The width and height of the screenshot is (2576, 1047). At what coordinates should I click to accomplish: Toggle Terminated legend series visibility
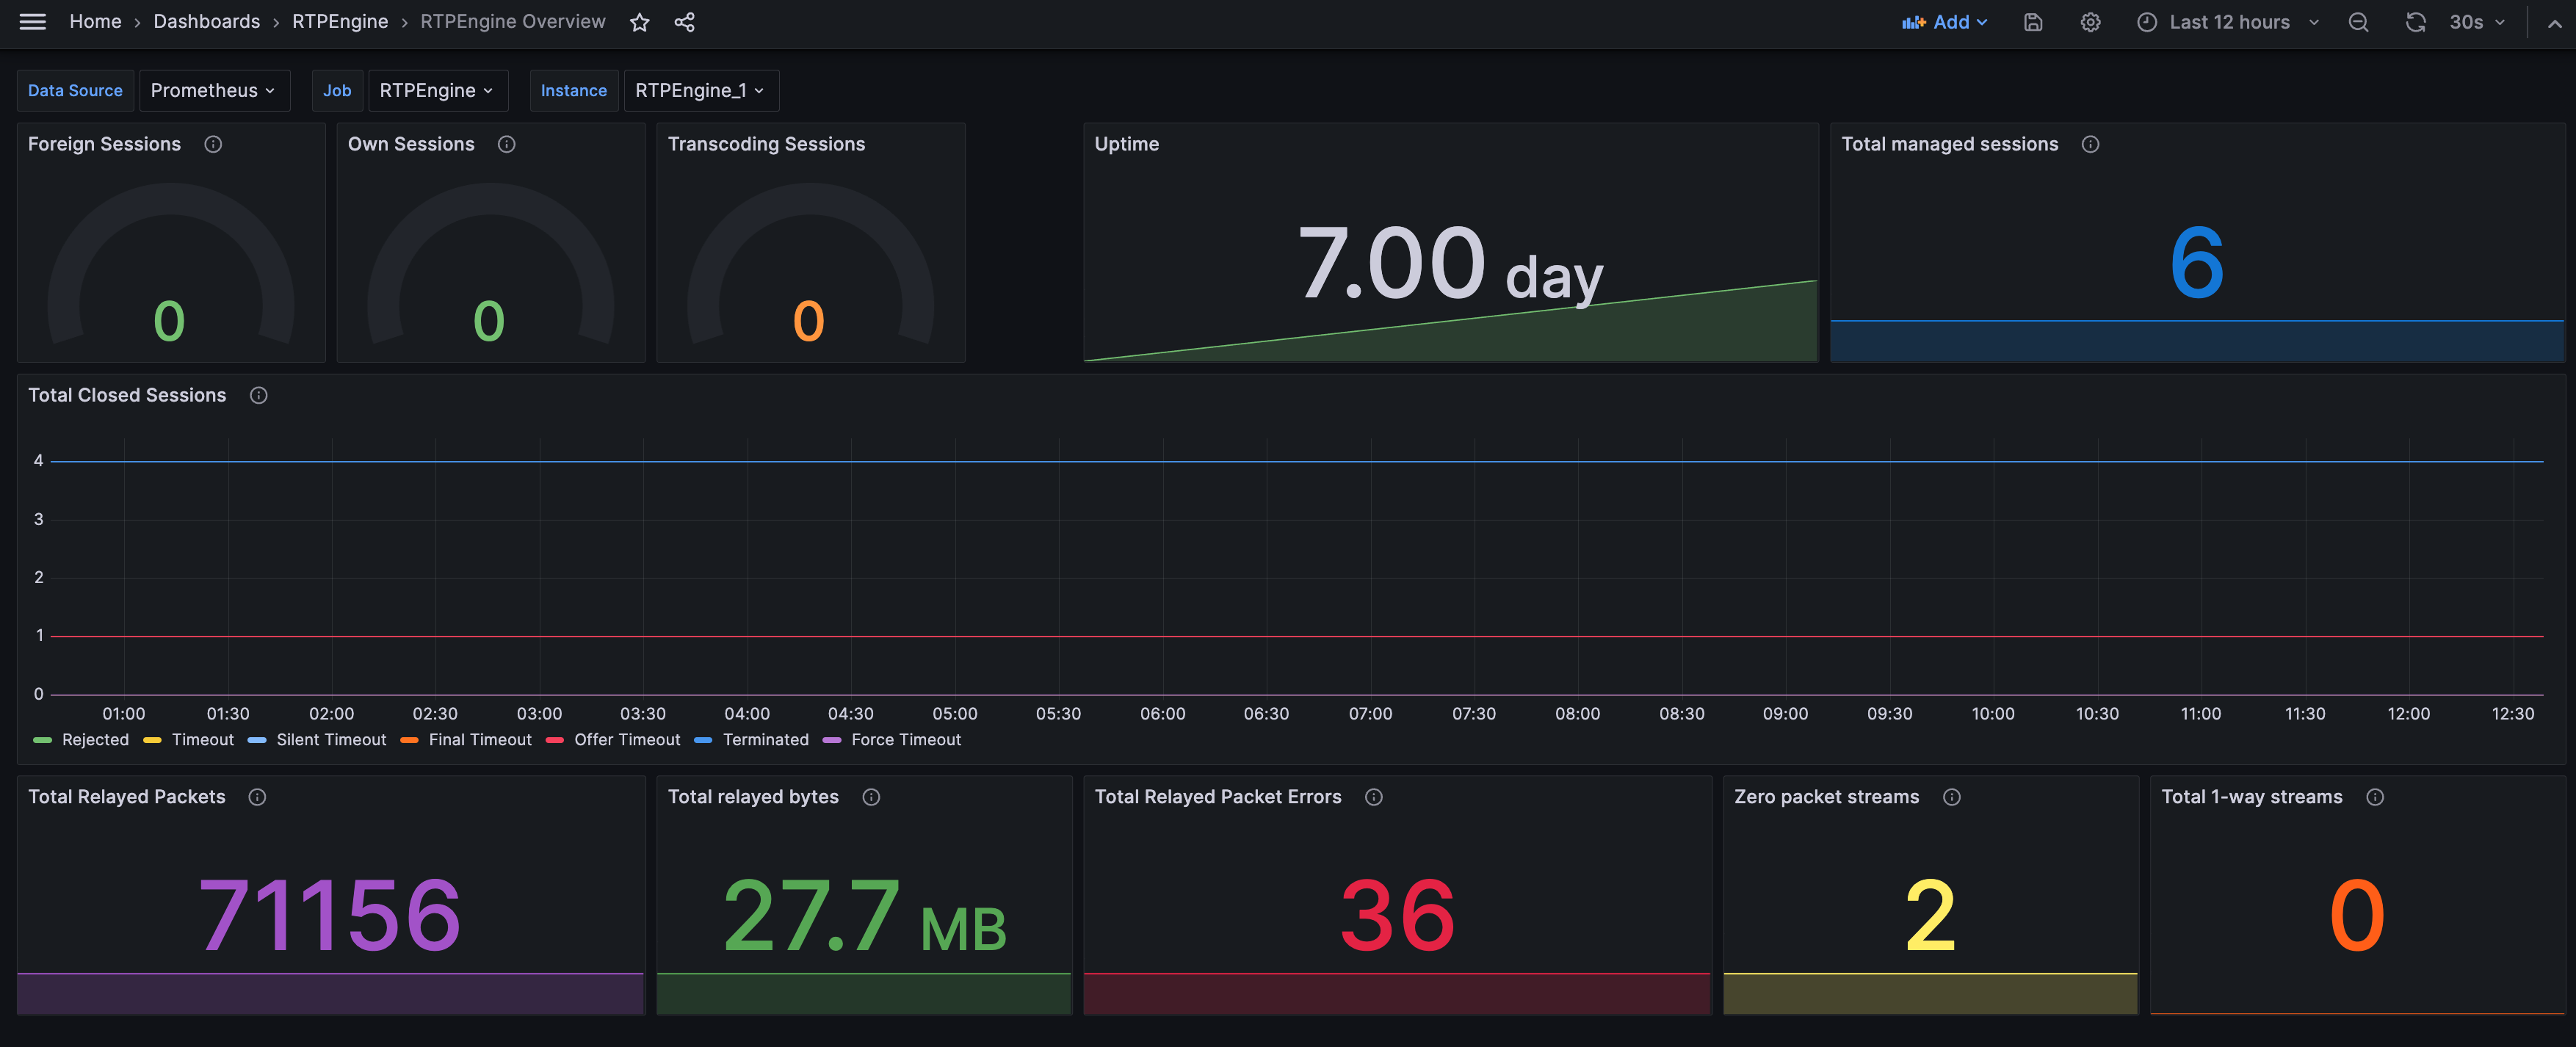pyautogui.click(x=765, y=740)
